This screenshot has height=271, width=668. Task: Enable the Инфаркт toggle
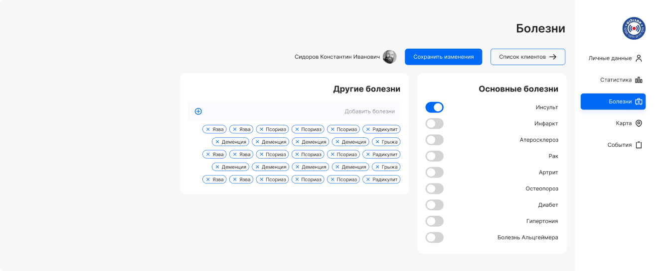click(x=434, y=124)
